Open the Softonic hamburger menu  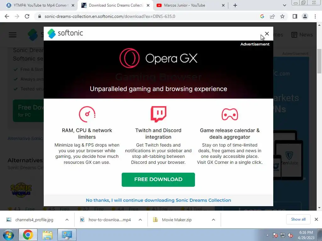tap(13, 35)
